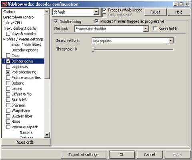Viewport: 192px width, 160px height.
Task: Open the Method dropdown showing Framerate doubler
Action: tap(146, 29)
